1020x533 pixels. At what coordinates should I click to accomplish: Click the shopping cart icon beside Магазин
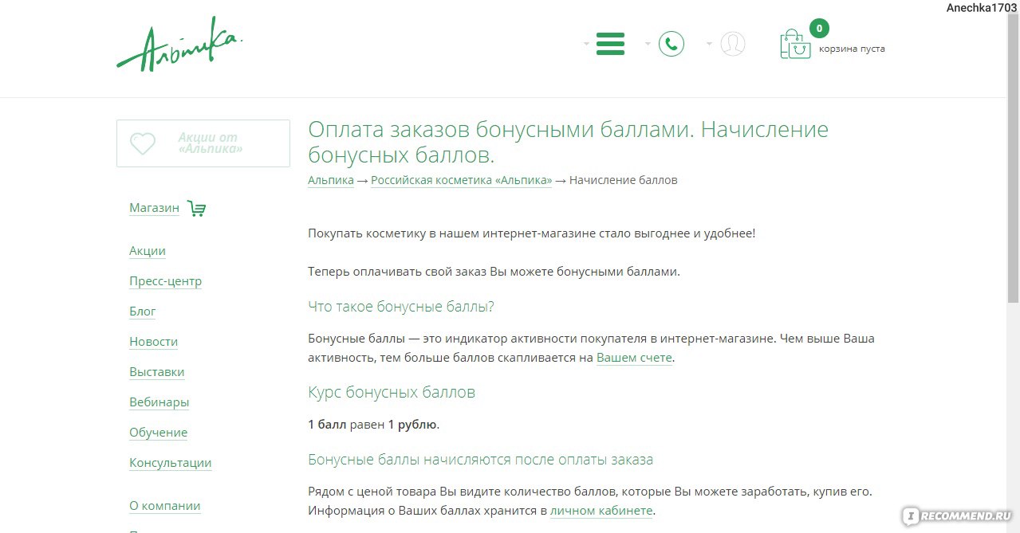pyautogui.click(x=196, y=209)
